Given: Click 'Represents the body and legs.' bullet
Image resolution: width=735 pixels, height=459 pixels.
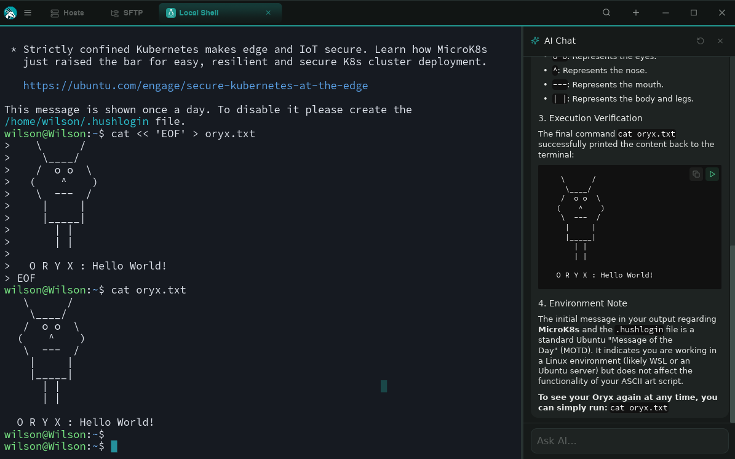Looking at the screenshot, I should tap(633, 98).
